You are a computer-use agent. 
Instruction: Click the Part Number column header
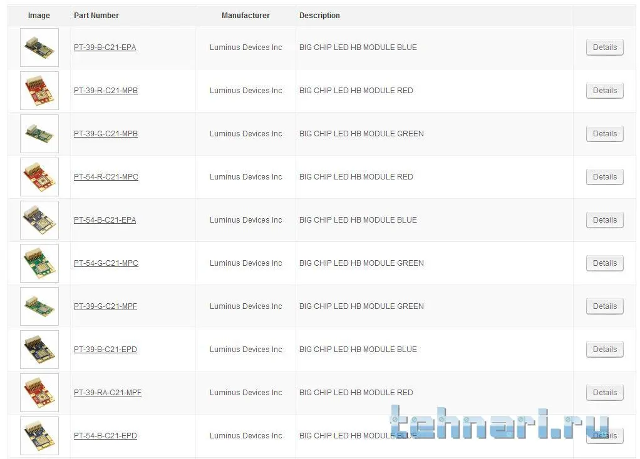click(x=96, y=16)
